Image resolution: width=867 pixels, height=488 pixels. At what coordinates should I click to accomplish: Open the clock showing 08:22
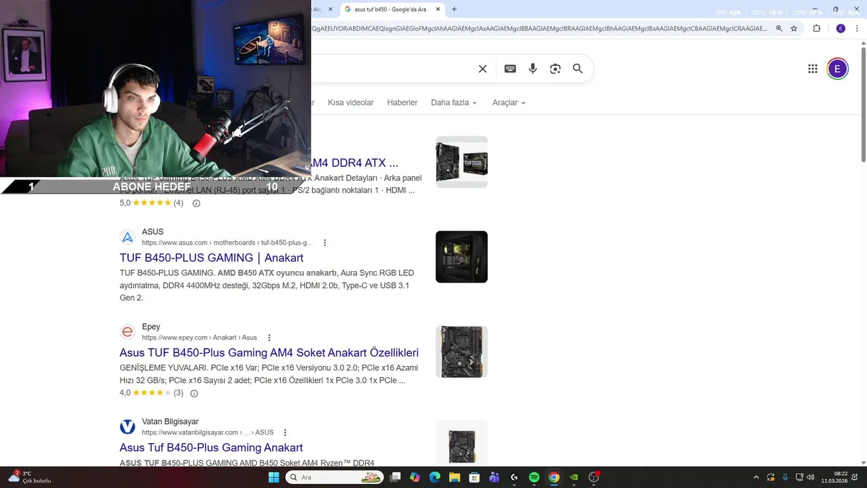(x=834, y=477)
